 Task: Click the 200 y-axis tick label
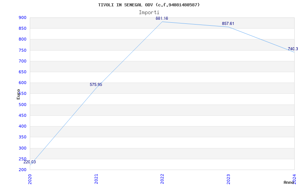coord(22,170)
